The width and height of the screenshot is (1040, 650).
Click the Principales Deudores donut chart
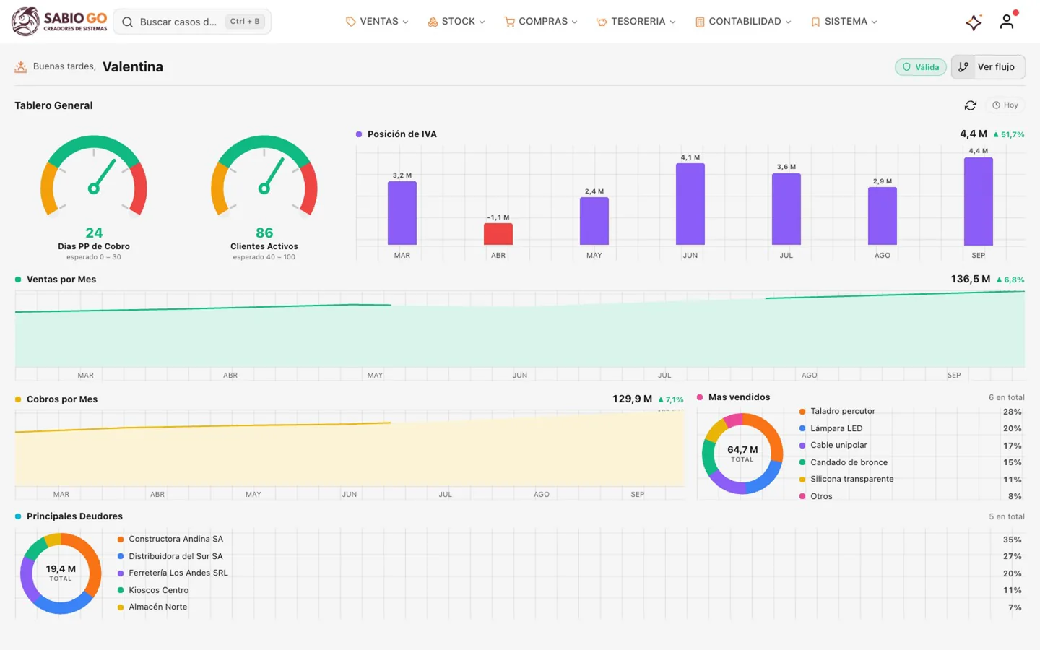point(61,573)
